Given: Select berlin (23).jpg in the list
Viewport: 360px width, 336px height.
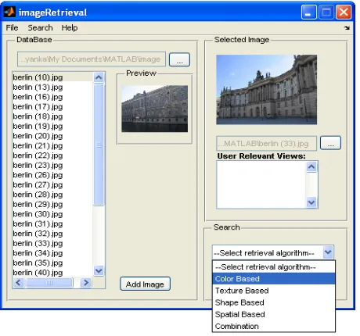Looking at the screenshot, I should tap(52, 165).
